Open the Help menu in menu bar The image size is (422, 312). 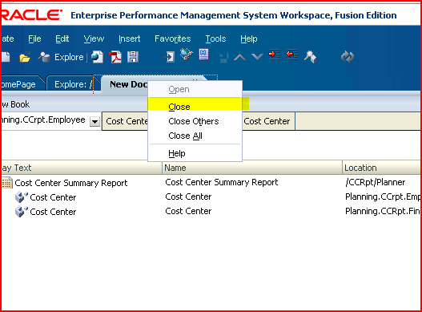[x=249, y=38]
